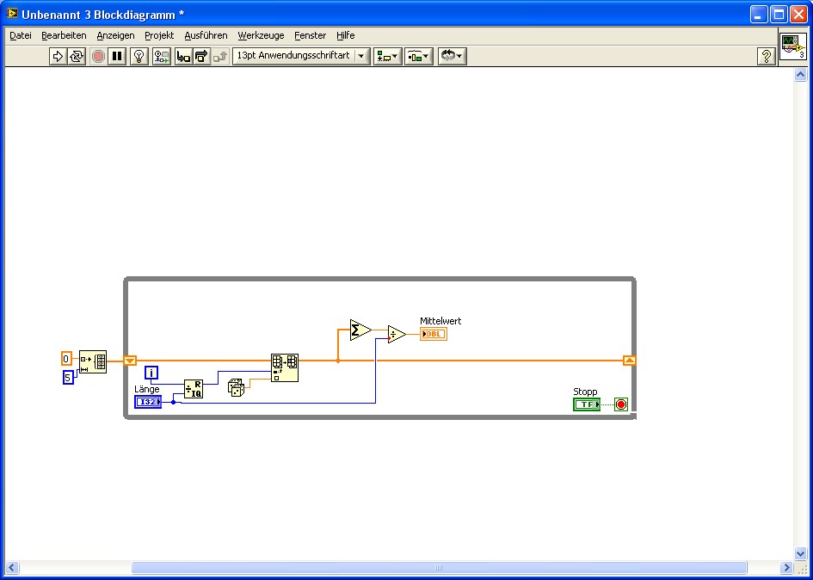Open the Fenster menu
The width and height of the screenshot is (813, 580).
pos(310,35)
